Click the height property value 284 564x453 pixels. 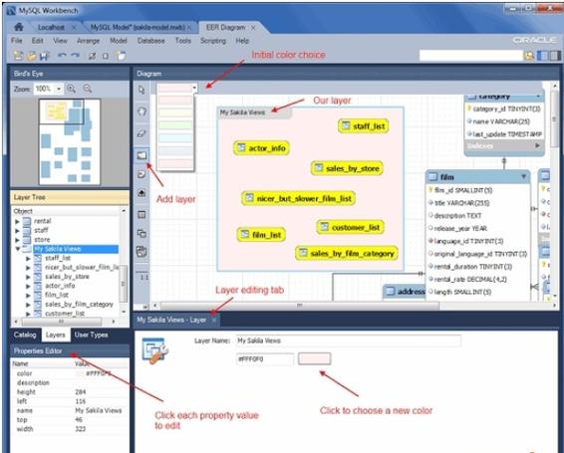point(80,392)
